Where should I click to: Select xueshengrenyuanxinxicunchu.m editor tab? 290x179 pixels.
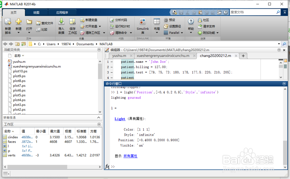click(x=163, y=56)
